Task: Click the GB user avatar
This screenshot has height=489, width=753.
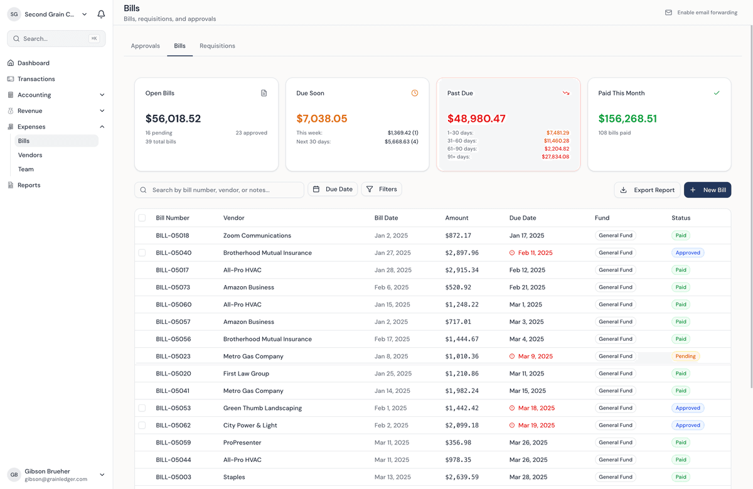Action: coord(14,475)
